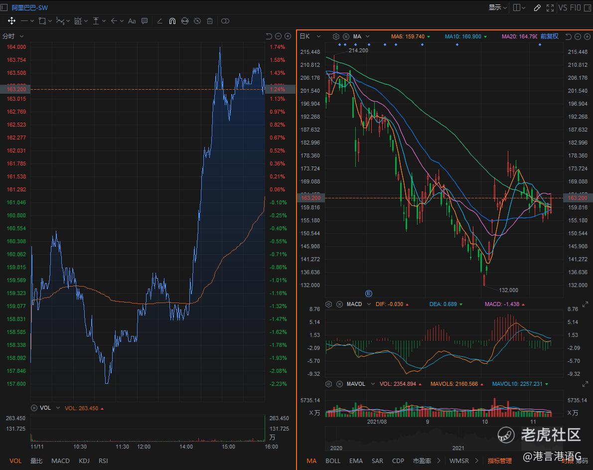Click the VS compare button

click(563, 7)
